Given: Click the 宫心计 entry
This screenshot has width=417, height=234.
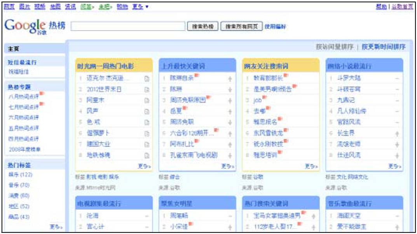Looking at the screenshot, I should pos(96,227).
